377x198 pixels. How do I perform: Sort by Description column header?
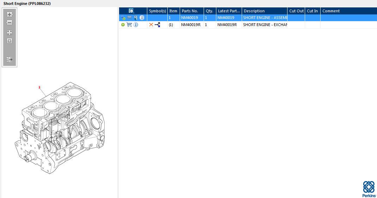point(265,11)
